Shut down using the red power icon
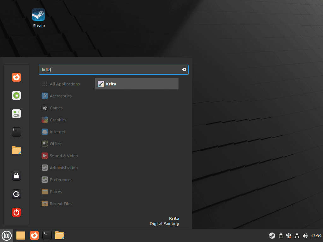The width and height of the screenshot is (323, 242). (16, 212)
